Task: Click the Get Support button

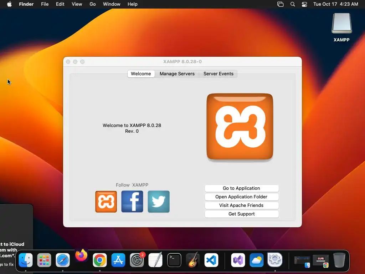Action: [241, 214]
